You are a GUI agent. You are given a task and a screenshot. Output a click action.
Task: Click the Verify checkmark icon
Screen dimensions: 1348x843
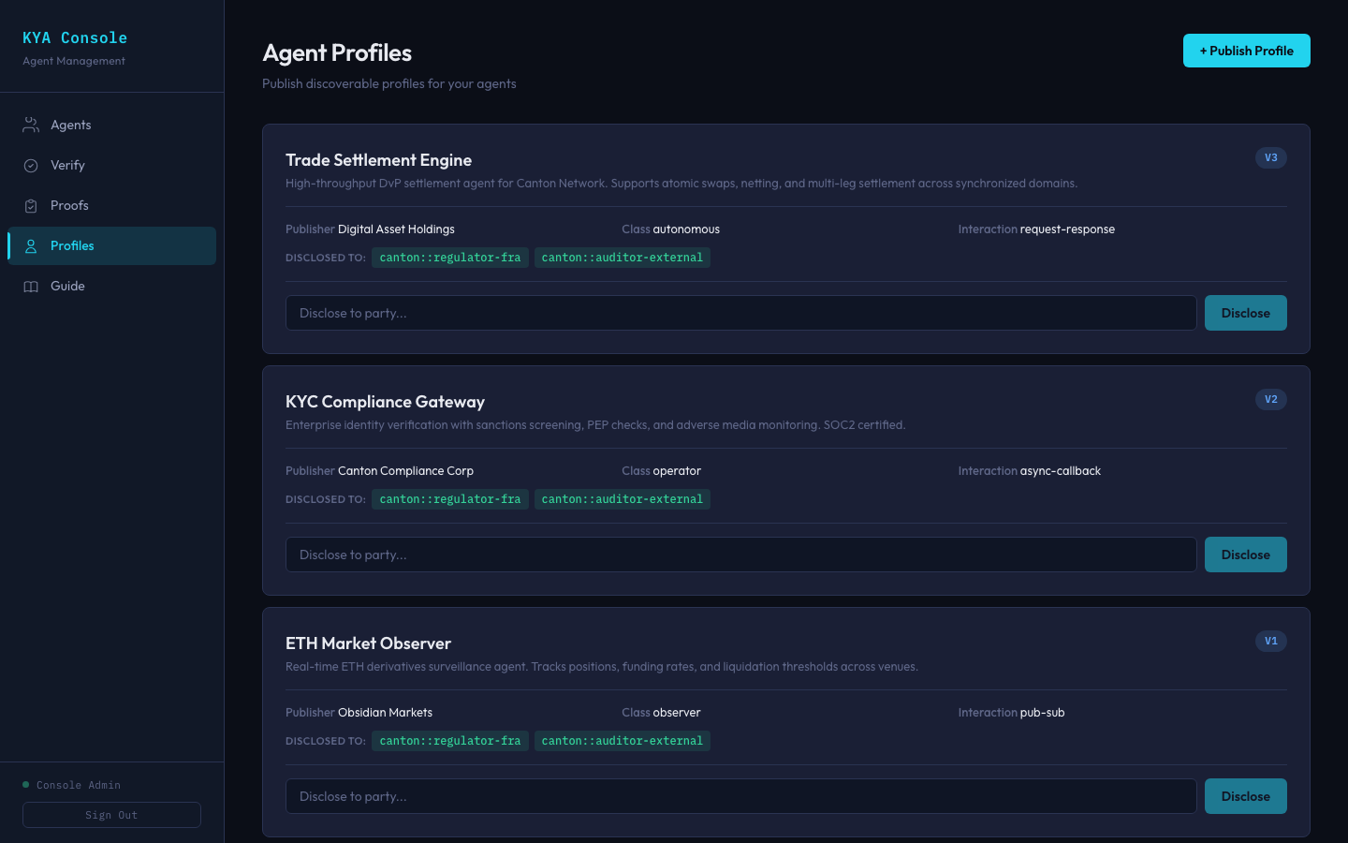(x=29, y=165)
